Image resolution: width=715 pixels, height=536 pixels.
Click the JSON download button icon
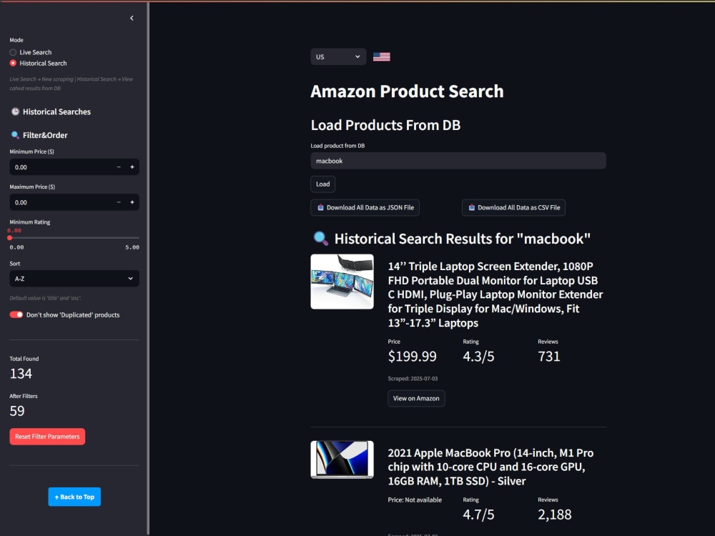(x=320, y=207)
